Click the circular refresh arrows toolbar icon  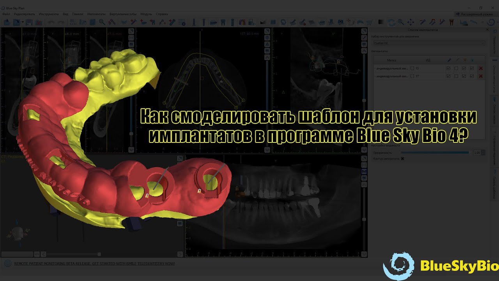click(391, 22)
